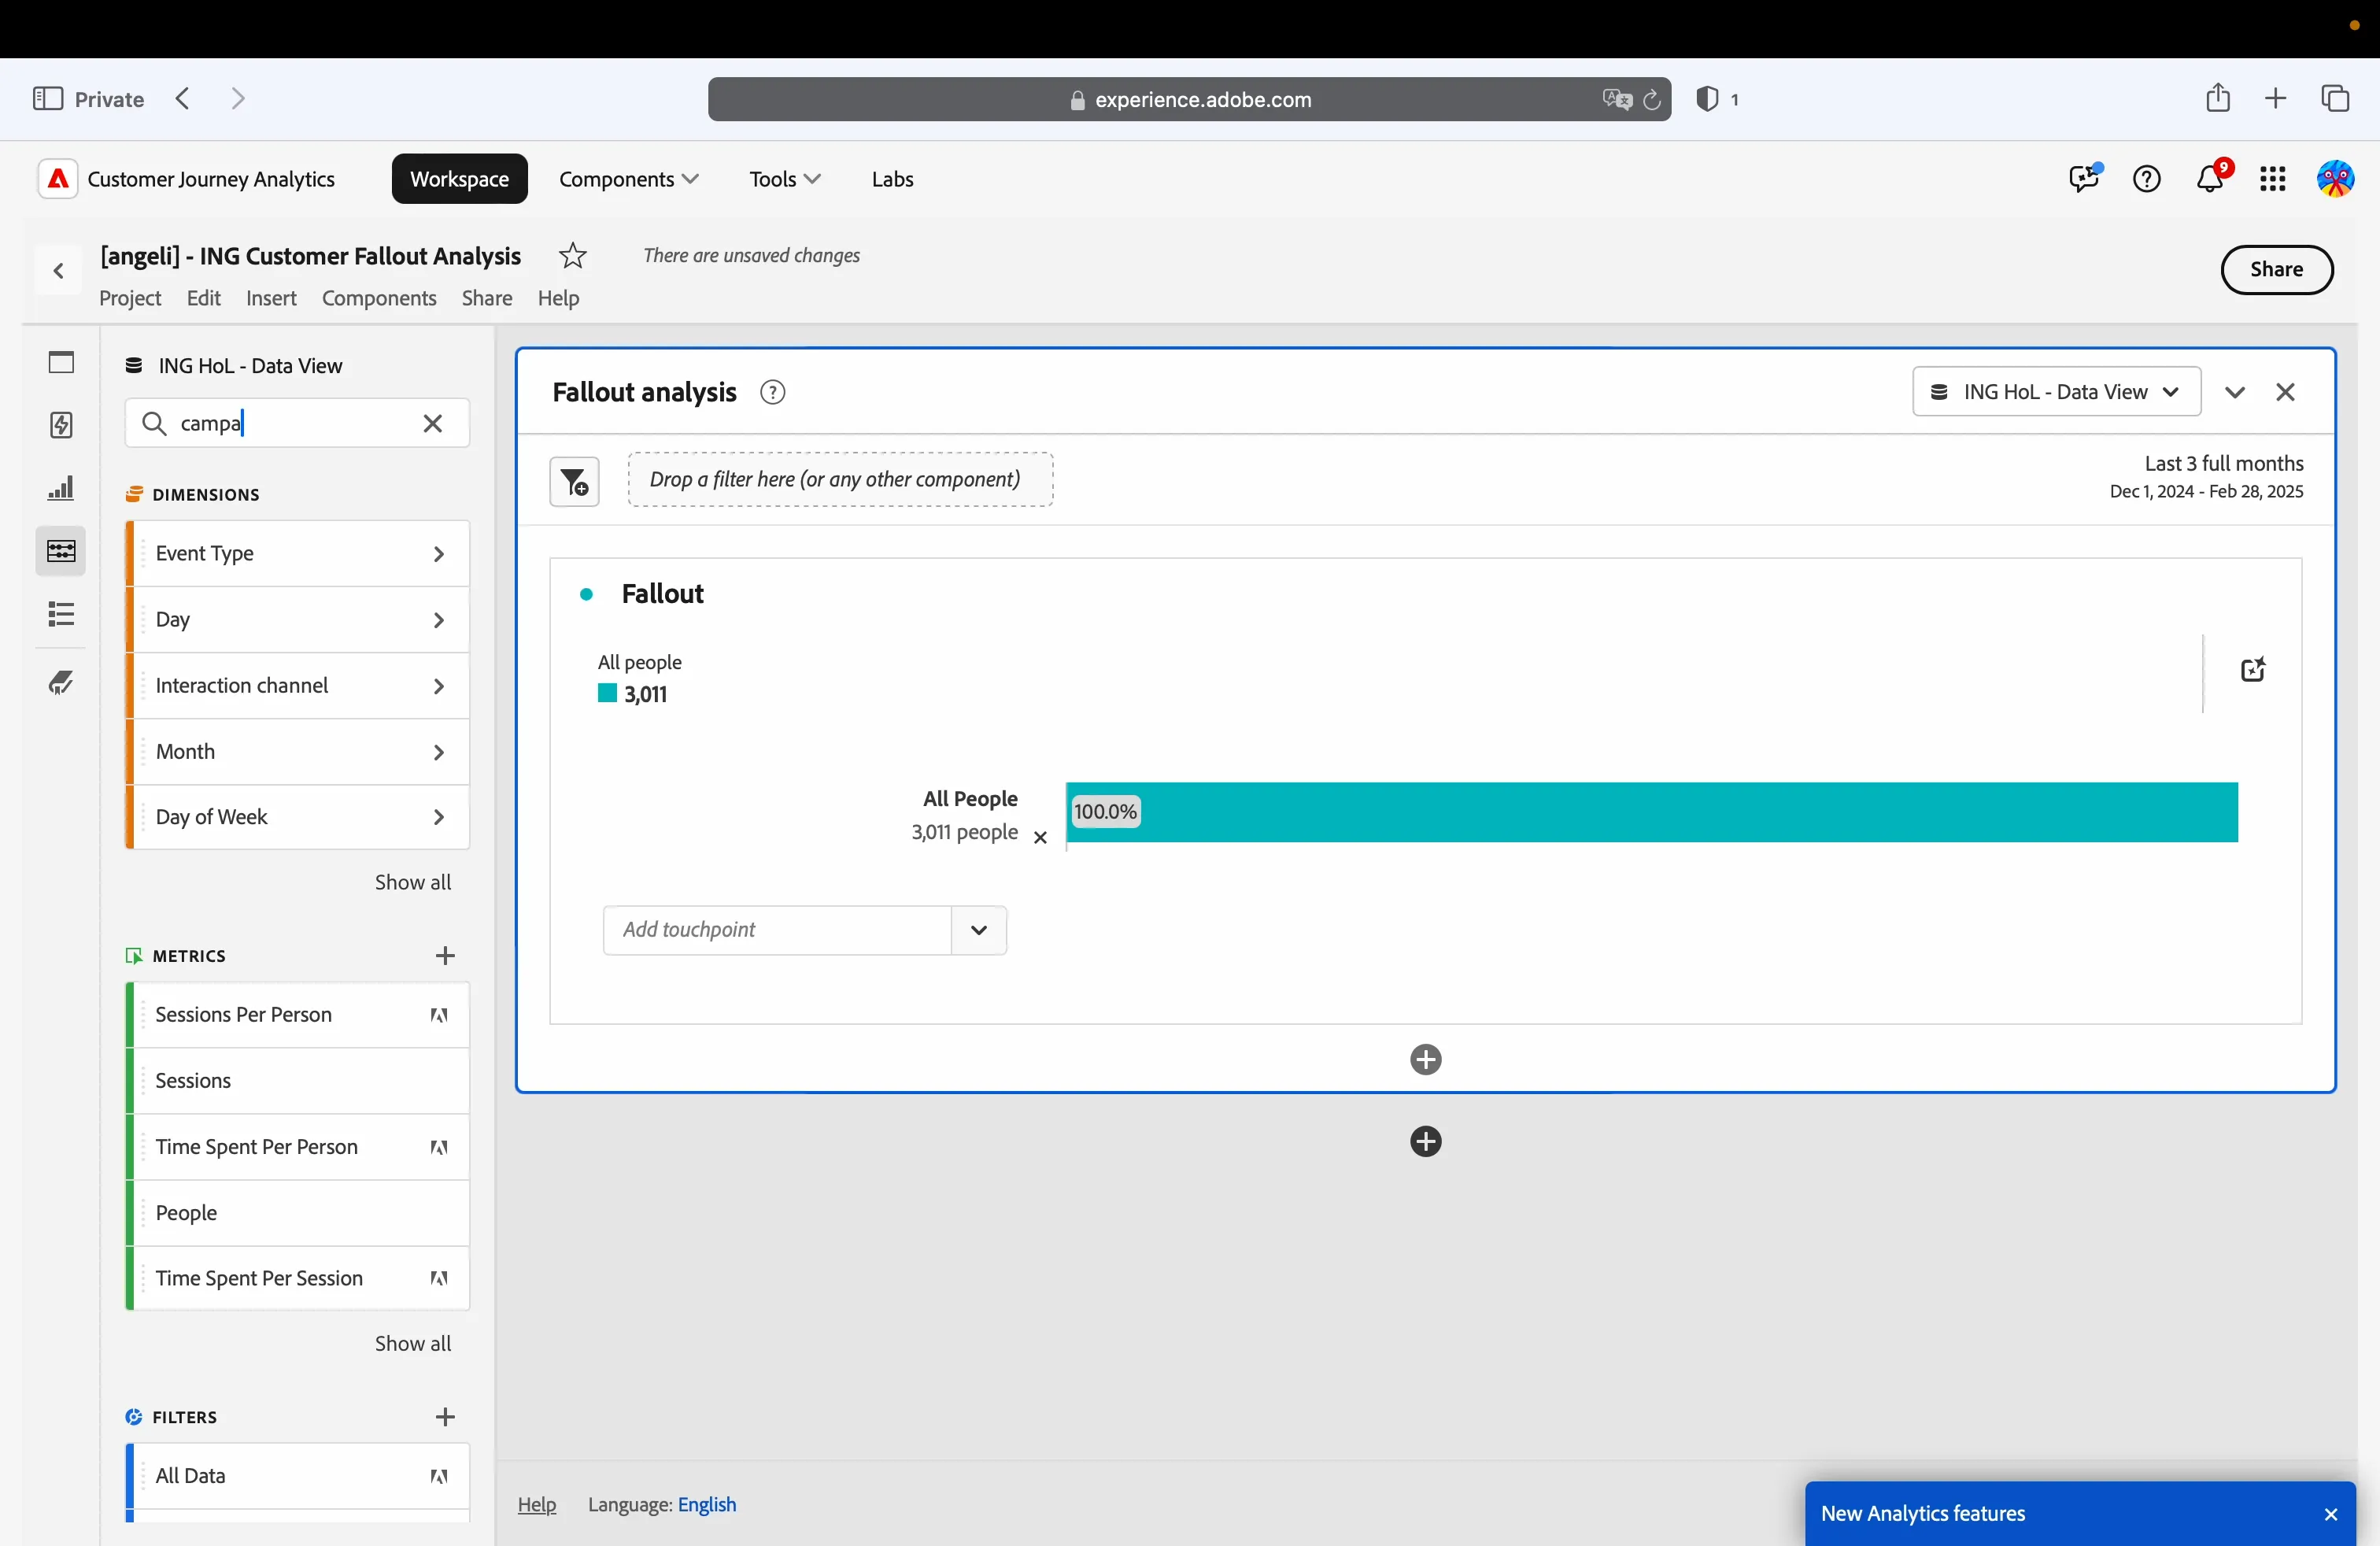
Task: Open the app switcher grid icon
Action: coord(2272,179)
